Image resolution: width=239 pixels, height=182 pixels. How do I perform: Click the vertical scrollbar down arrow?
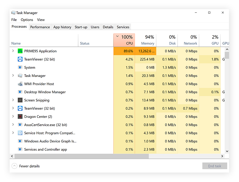[227, 151]
